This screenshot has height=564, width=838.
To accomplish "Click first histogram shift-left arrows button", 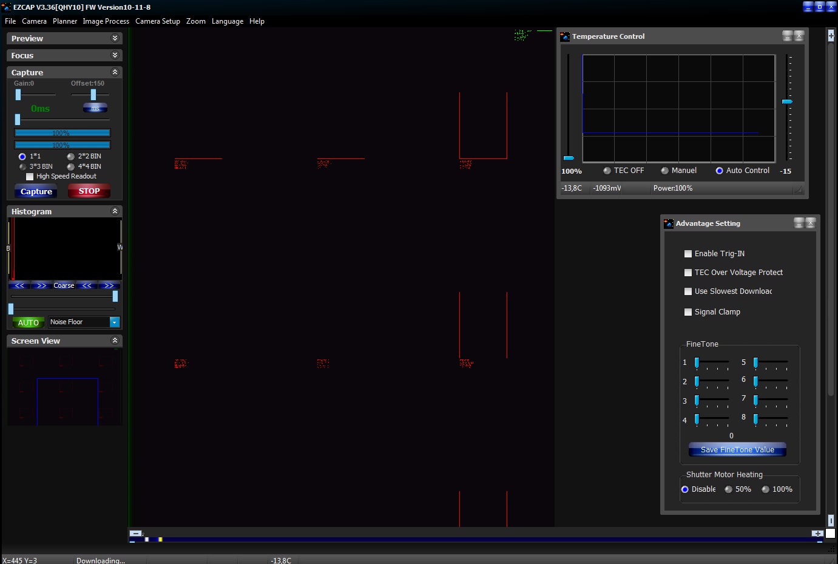I will coord(19,285).
